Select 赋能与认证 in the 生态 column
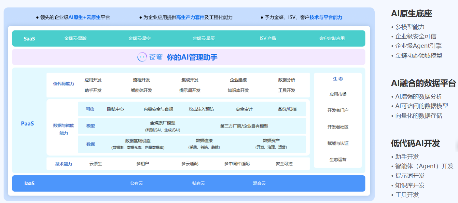Screen dimensions: 458x203 pos(338,143)
